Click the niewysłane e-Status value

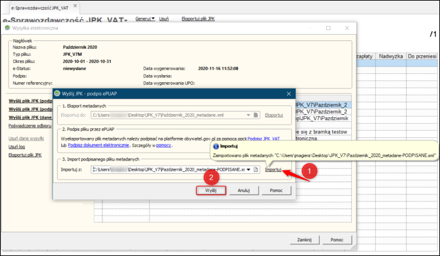pyautogui.click(x=75, y=69)
